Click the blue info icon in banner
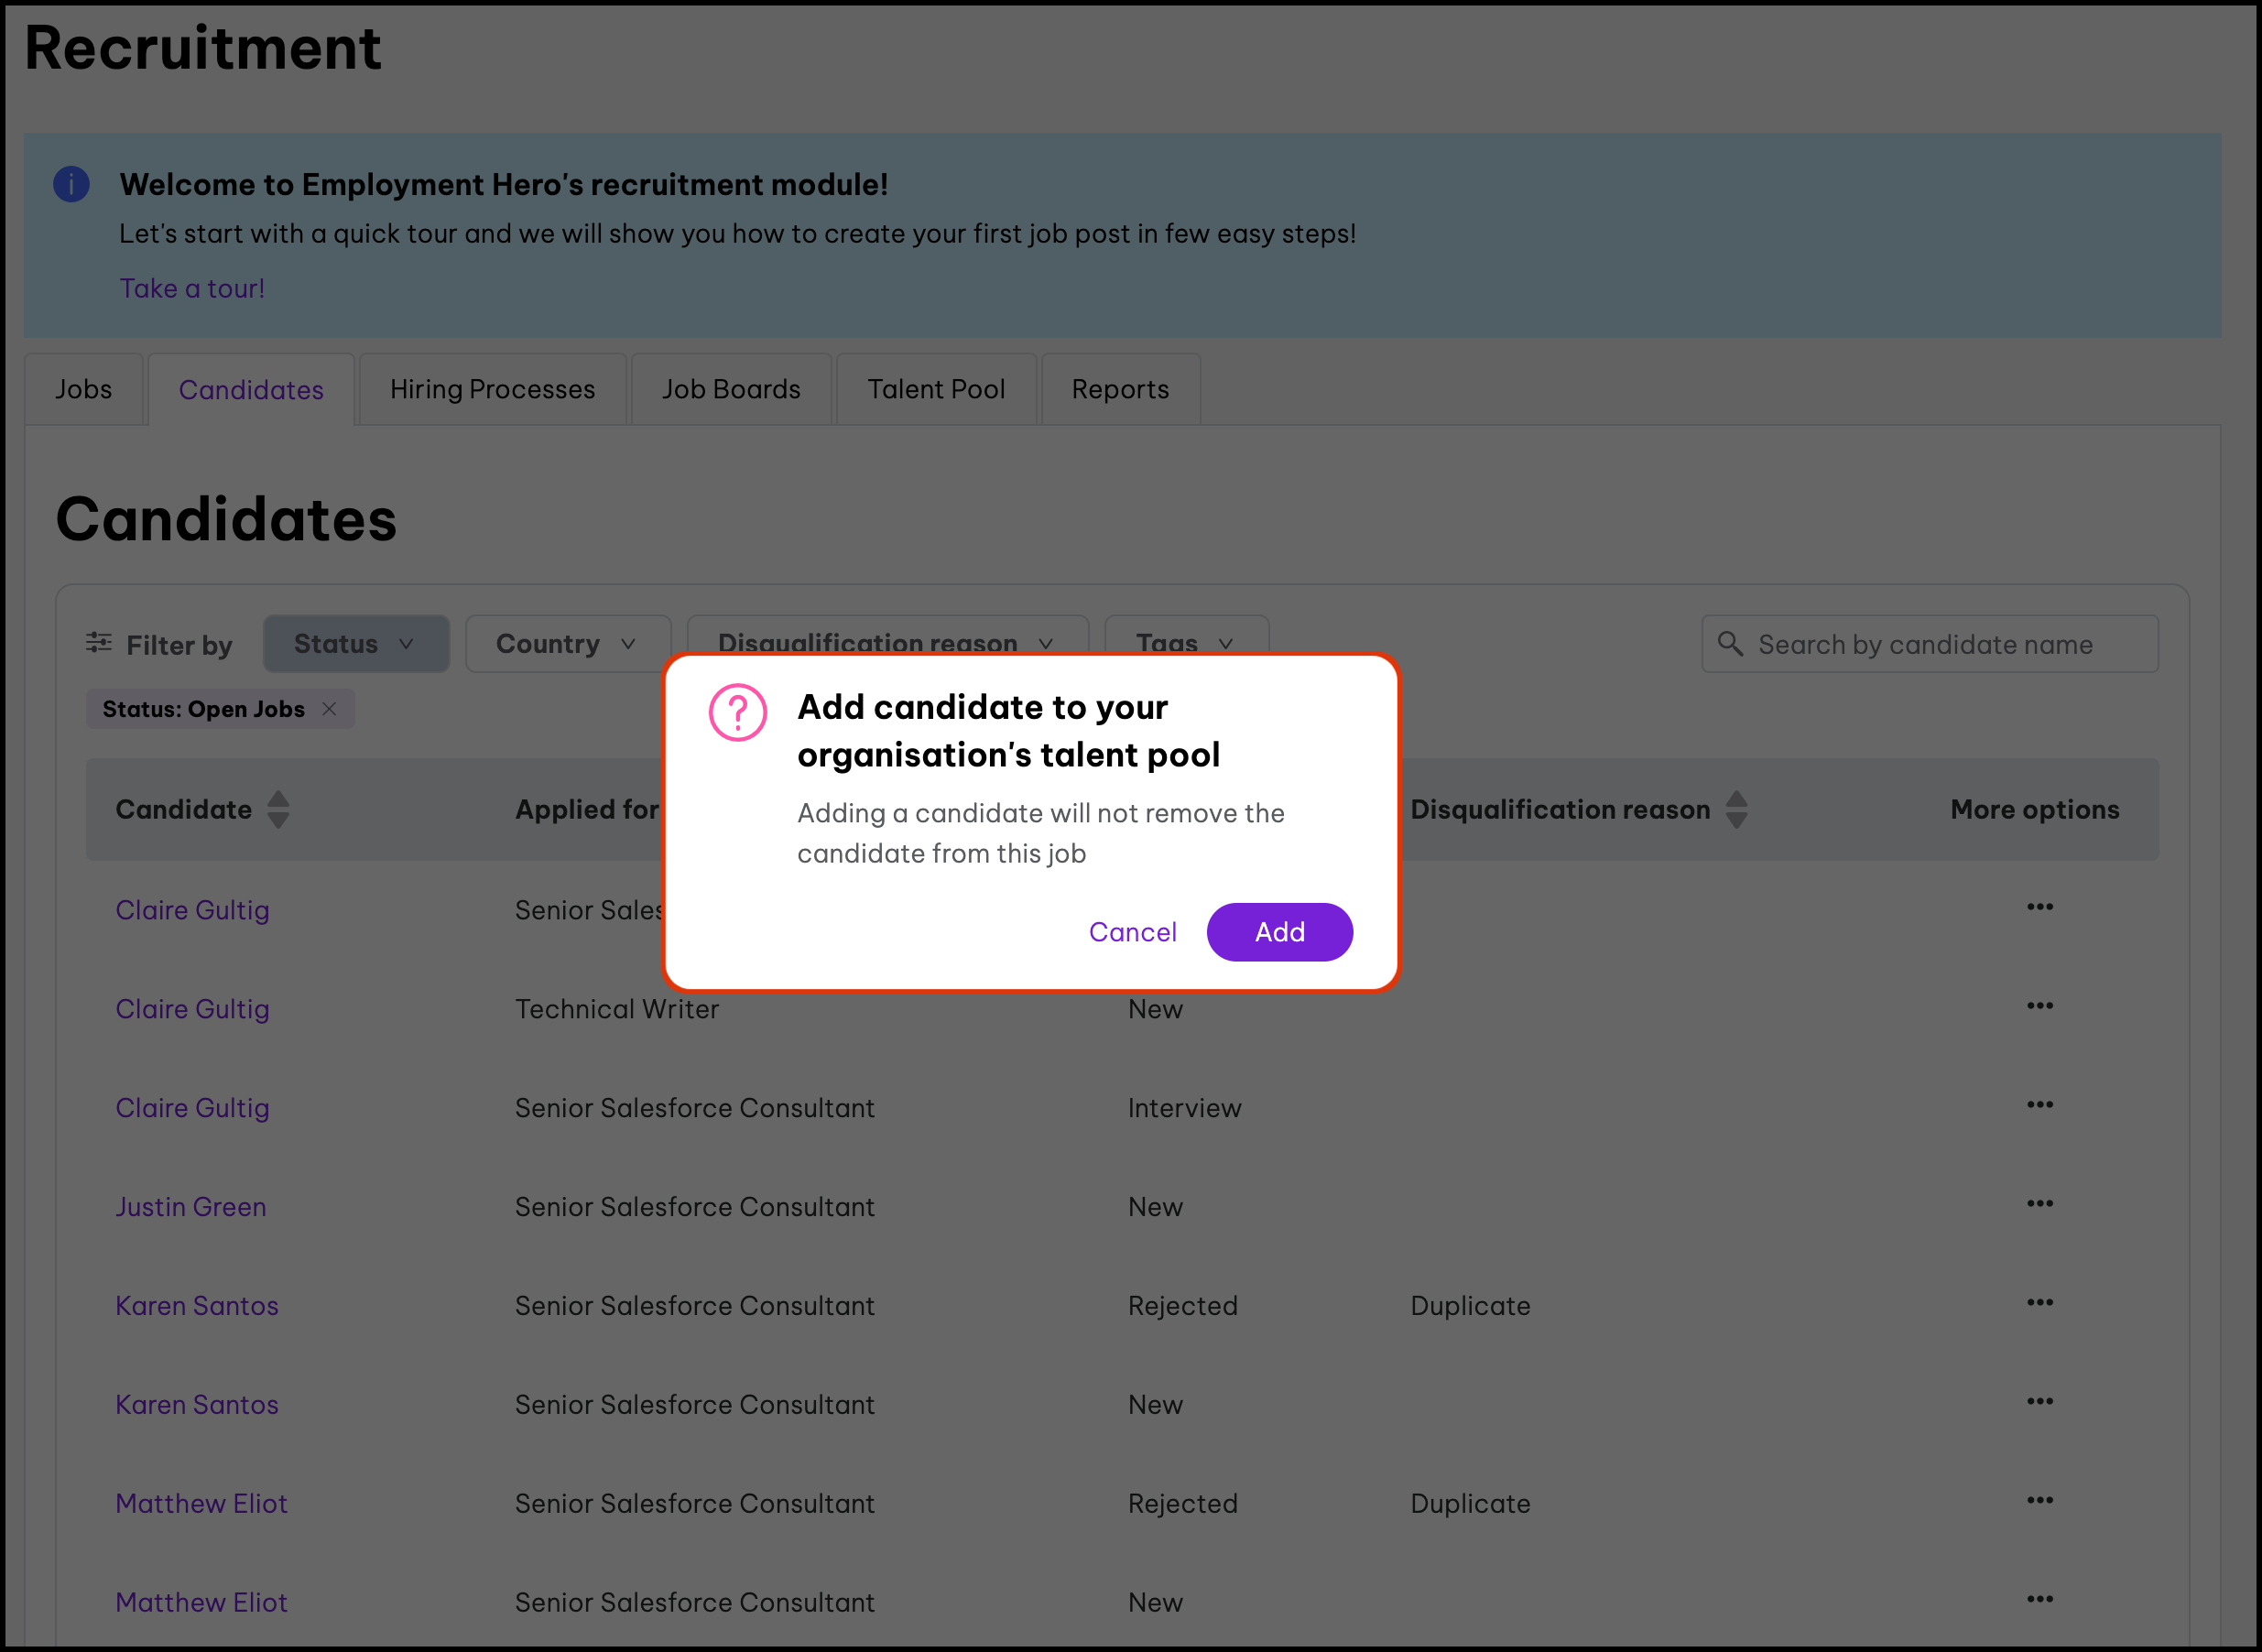This screenshot has height=1652, width=2262. click(71, 184)
